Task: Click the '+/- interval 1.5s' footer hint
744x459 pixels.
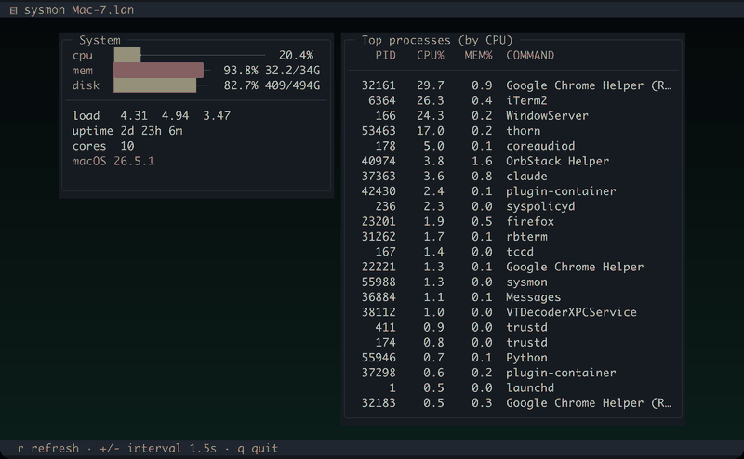Action: 157,448
